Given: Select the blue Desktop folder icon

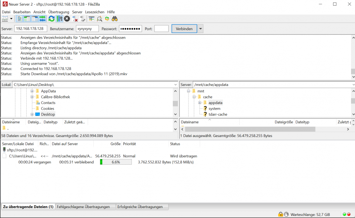Looking at the screenshot, I should pyautogui.click(x=37, y=114).
